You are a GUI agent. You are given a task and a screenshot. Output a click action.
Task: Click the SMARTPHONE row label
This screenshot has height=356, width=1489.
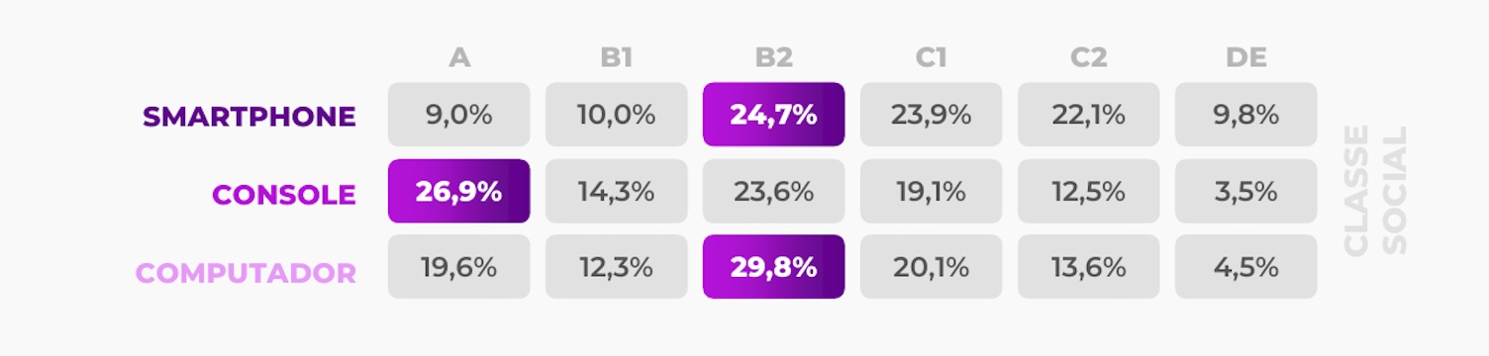click(x=248, y=117)
